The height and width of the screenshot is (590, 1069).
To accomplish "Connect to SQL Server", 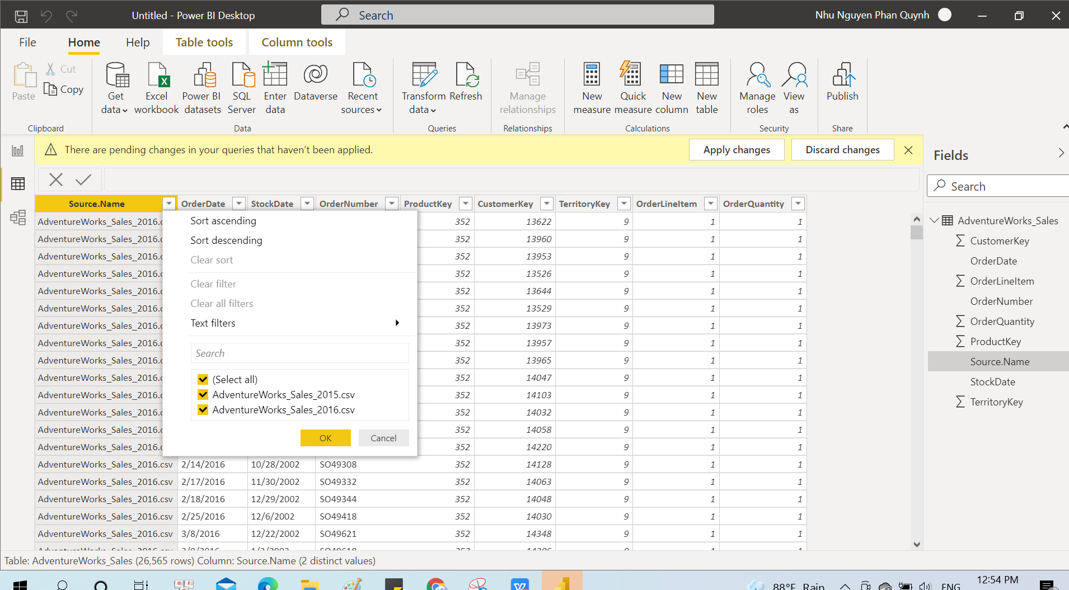I will pos(242,88).
